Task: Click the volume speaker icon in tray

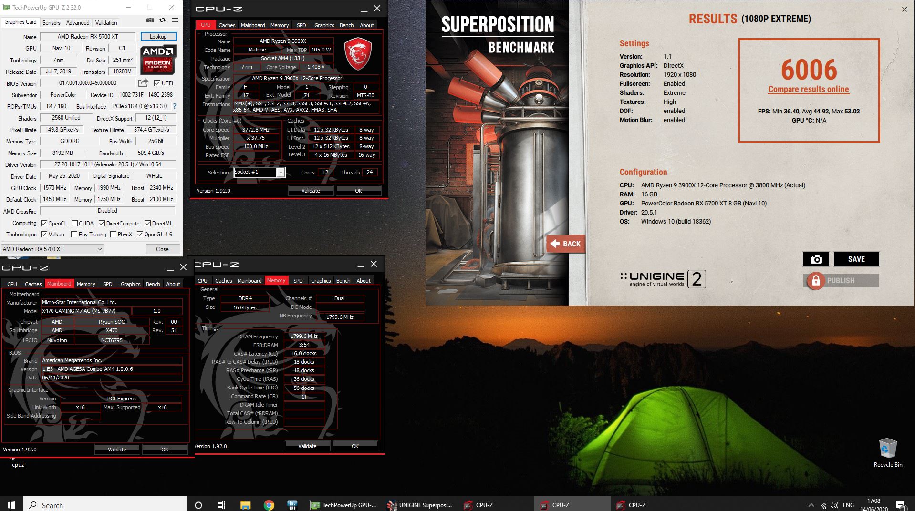Action: pyautogui.click(x=834, y=505)
